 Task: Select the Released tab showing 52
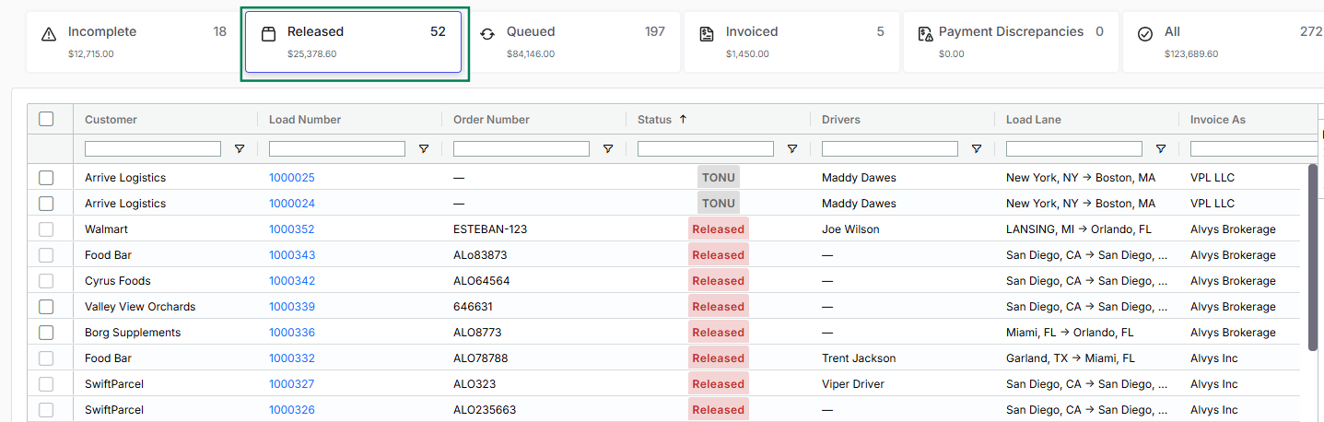click(x=353, y=41)
